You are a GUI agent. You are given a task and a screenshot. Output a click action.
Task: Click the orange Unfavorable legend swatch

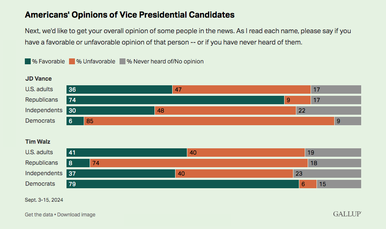tap(72, 61)
